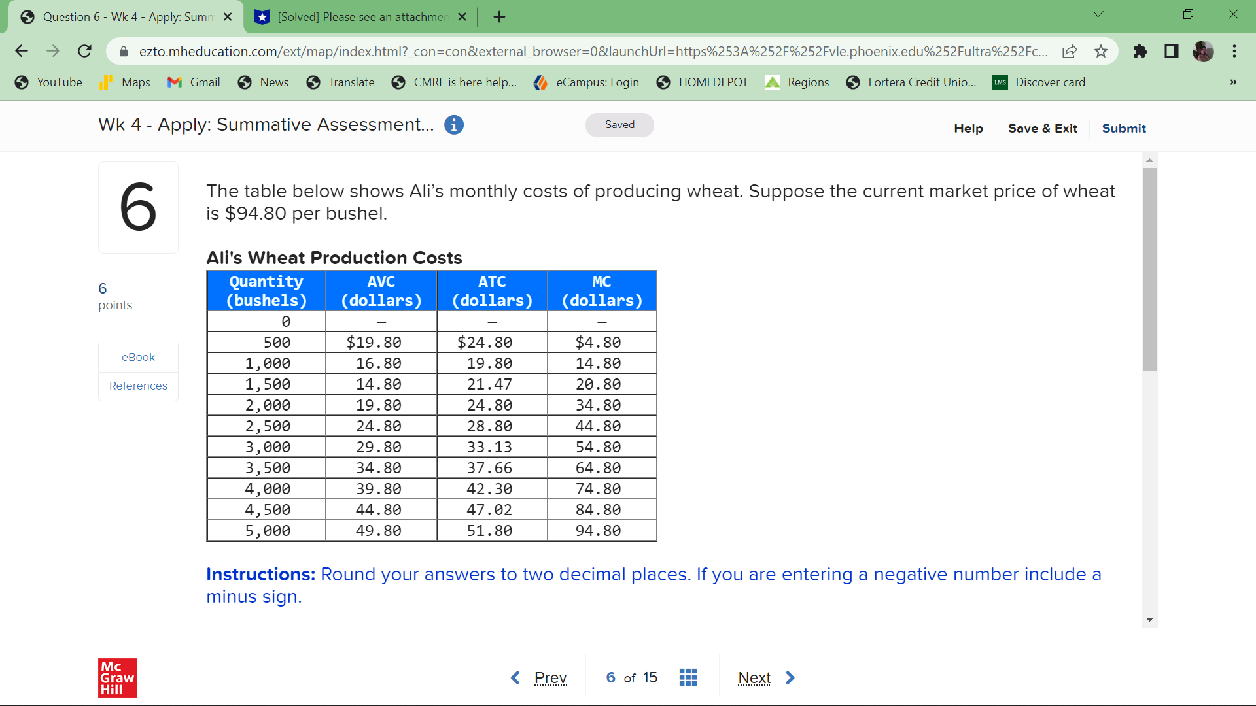
Task: Open the Chrome extensions puzzle icon
Action: coord(1140,51)
